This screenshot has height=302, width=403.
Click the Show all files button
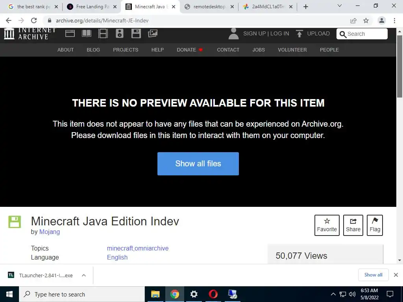click(x=198, y=164)
